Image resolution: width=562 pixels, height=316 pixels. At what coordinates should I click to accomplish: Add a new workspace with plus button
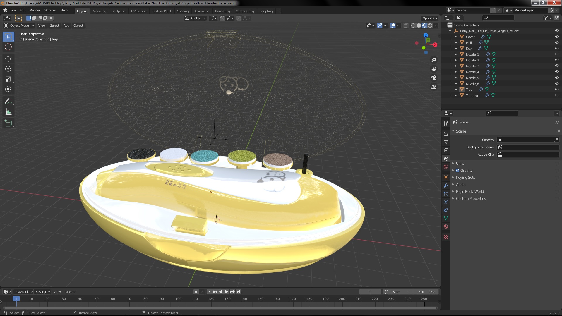click(279, 11)
